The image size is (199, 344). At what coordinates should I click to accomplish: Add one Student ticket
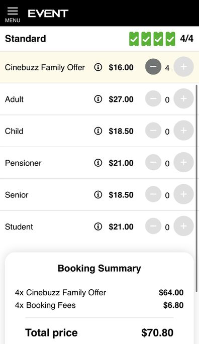[183, 226]
